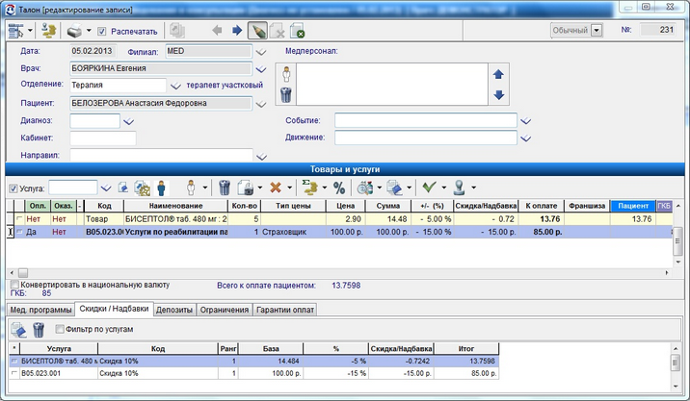The width and height of the screenshot is (690, 401).
Task: Expand the Врач chevron selector
Action: (x=261, y=69)
